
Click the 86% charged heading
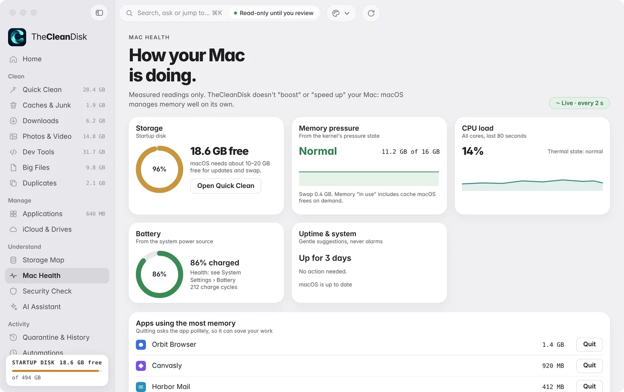(215, 263)
